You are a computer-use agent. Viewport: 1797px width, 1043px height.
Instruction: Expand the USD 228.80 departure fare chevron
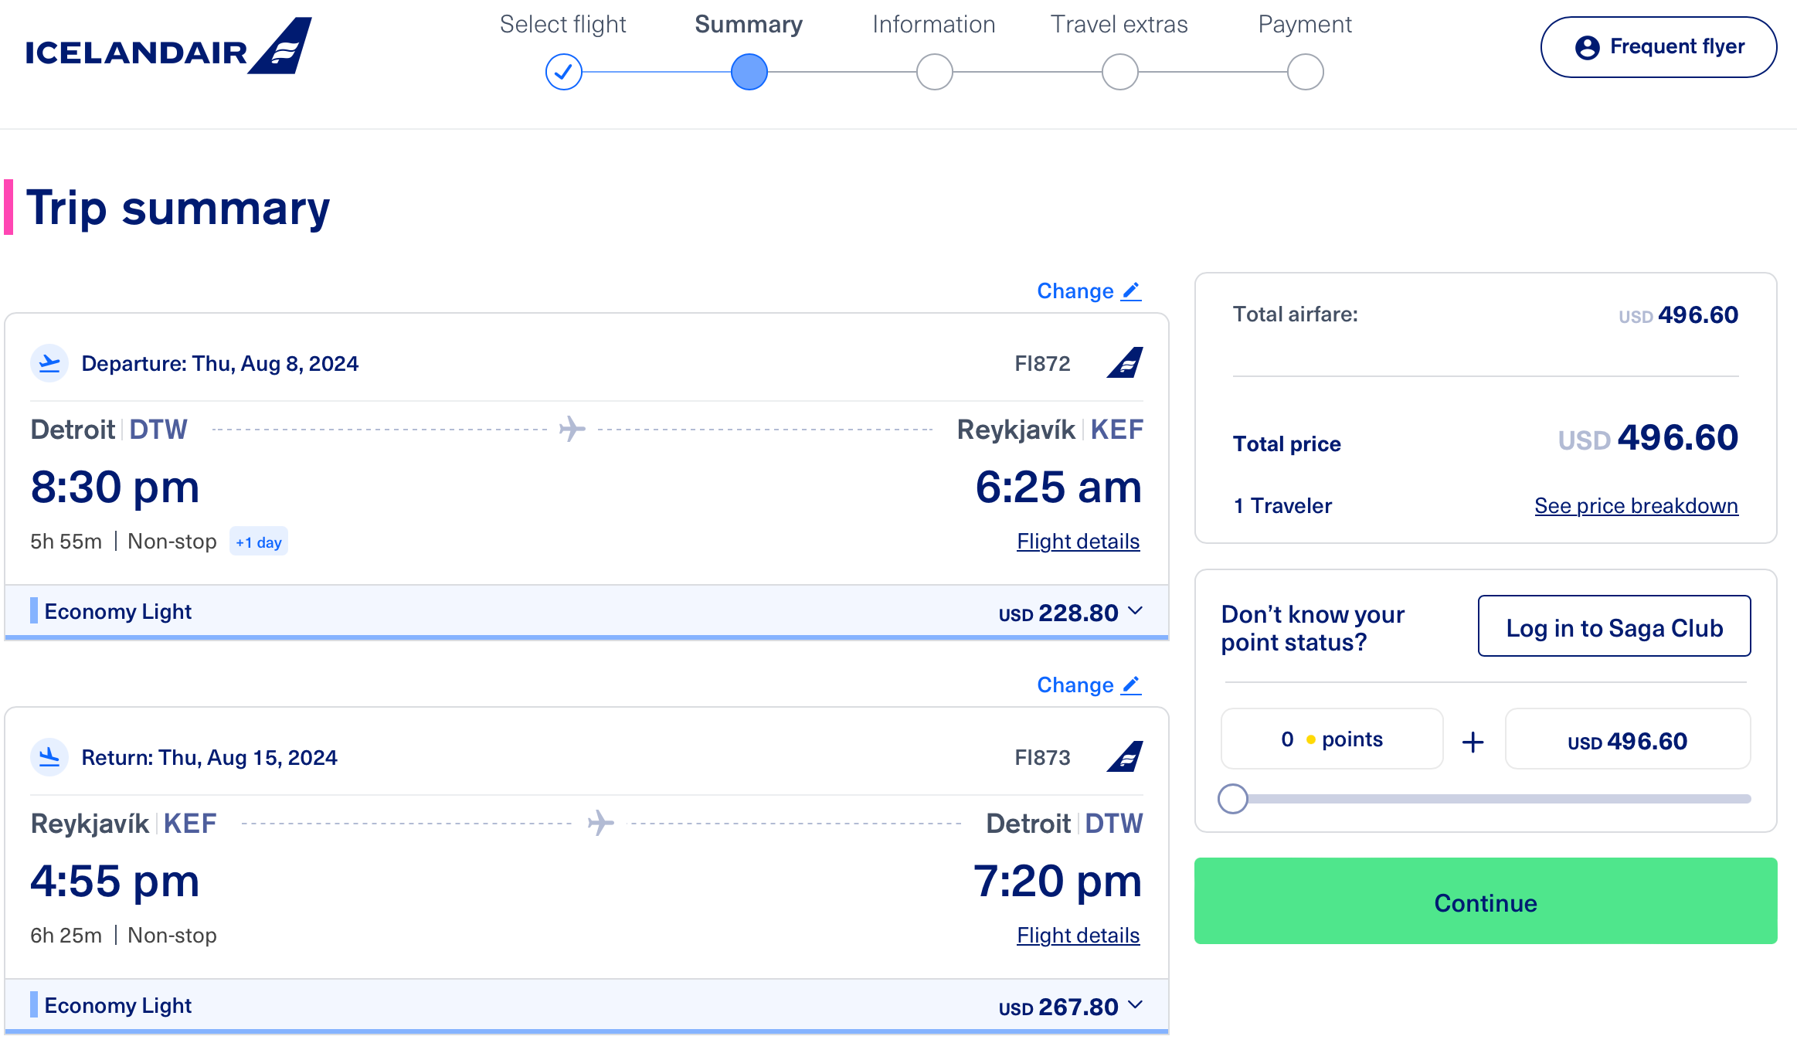tap(1135, 611)
